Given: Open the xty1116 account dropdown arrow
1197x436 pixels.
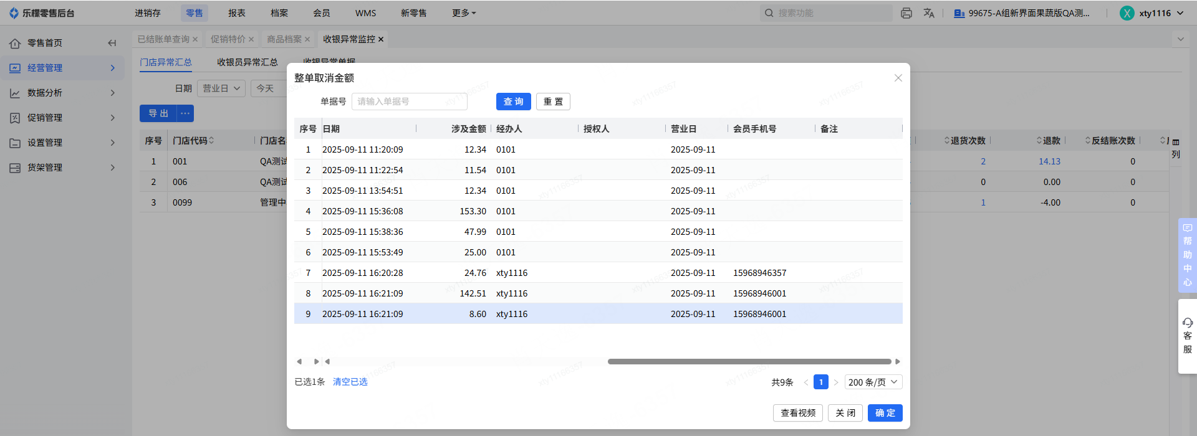Looking at the screenshot, I should click(x=1180, y=13).
